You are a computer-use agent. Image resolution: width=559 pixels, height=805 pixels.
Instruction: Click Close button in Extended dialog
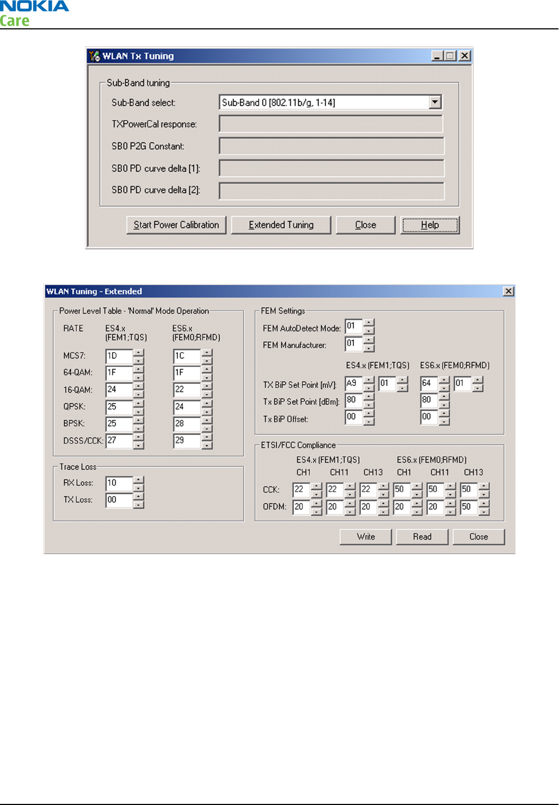(478, 537)
